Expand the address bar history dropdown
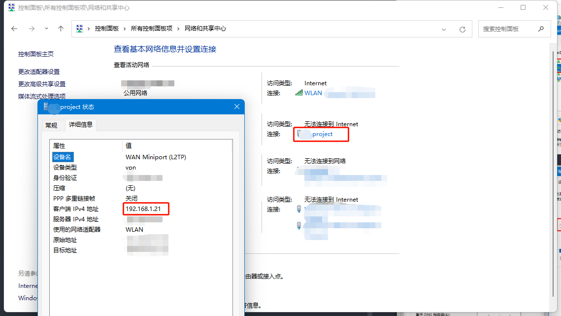The height and width of the screenshot is (316, 561). (444, 29)
